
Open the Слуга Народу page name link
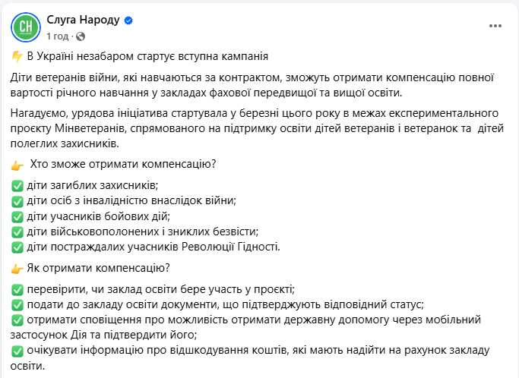point(83,20)
